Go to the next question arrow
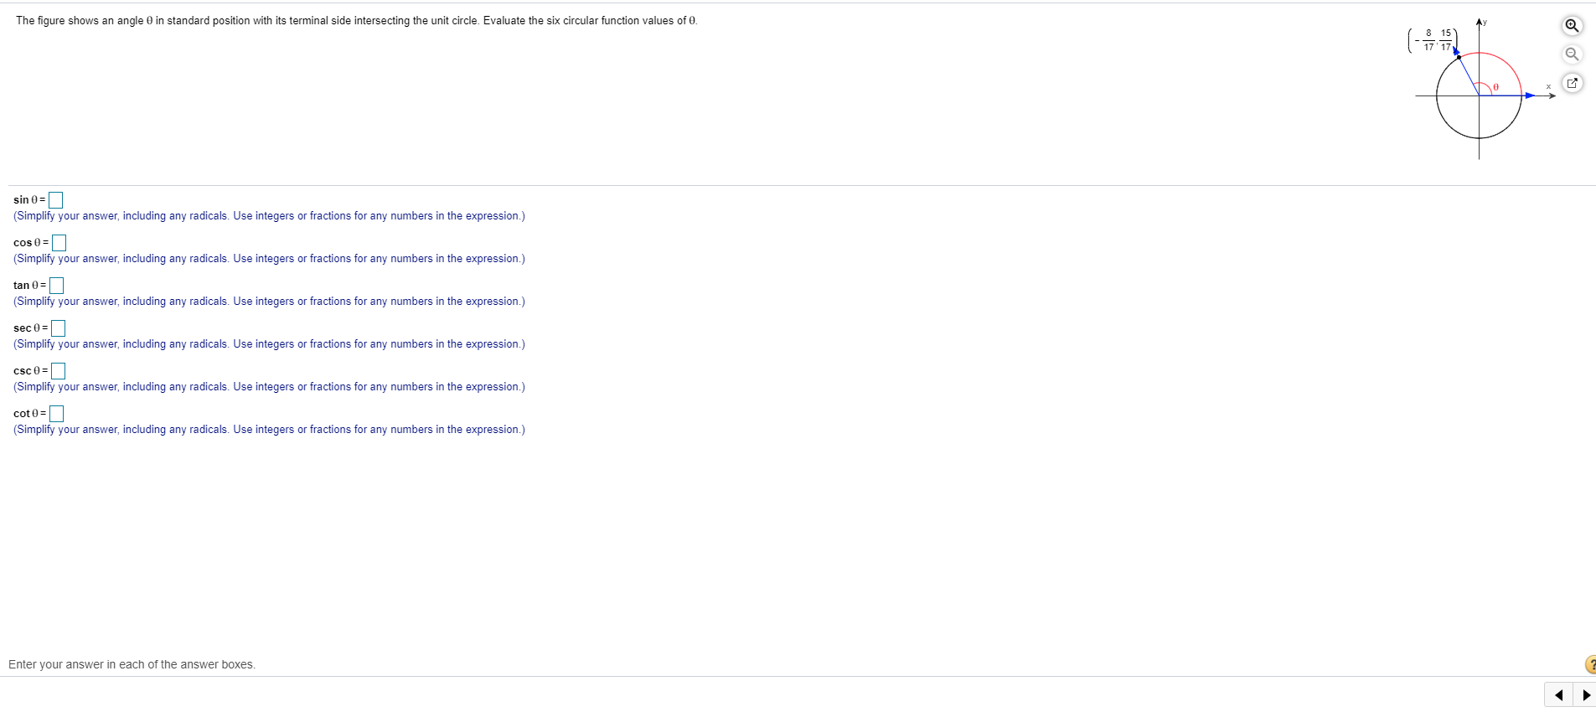The height and width of the screenshot is (712, 1596). pyautogui.click(x=1585, y=694)
